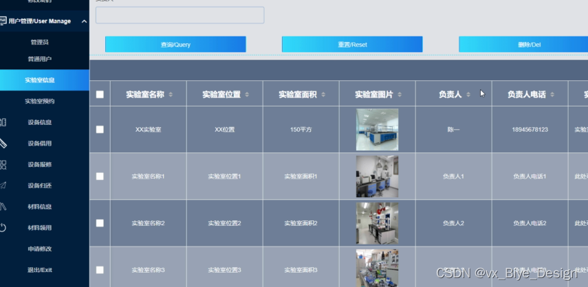The height and width of the screenshot is (287, 588).
Task: Select 实验室信息 menu item
Action: (x=44, y=80)
